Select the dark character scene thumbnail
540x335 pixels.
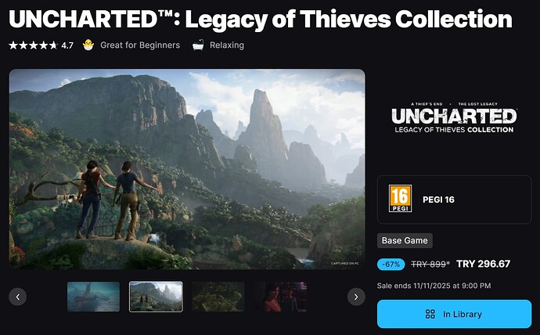pyautogui.click(x=281, y=297)
